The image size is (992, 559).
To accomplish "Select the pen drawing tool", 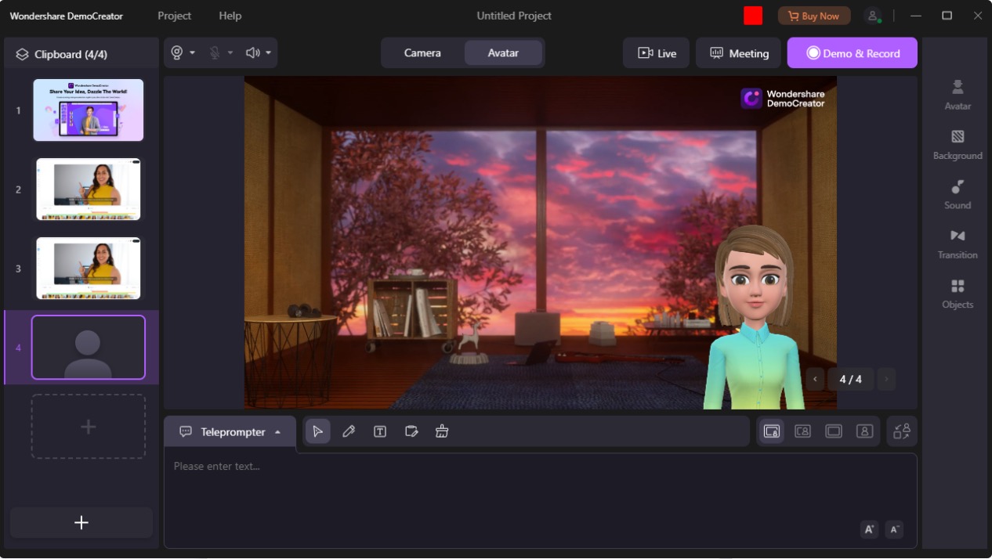I will [x=349, y=431].
